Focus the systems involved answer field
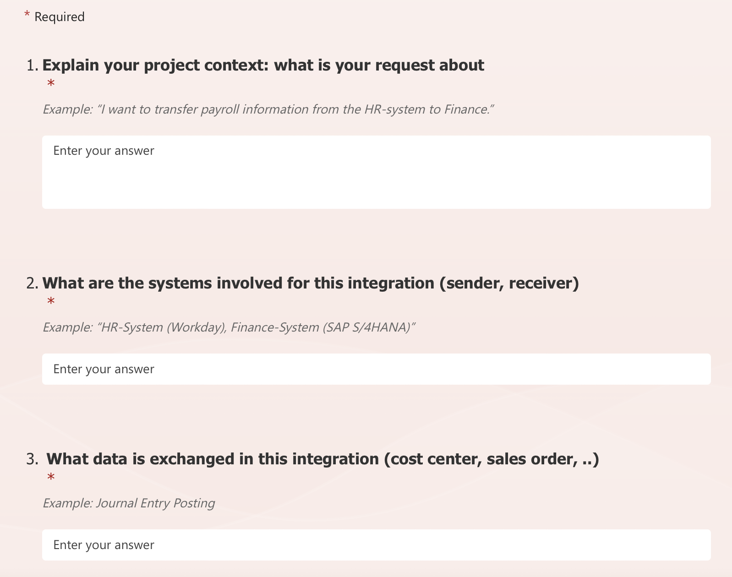732x577 pixels. [376, 369]
